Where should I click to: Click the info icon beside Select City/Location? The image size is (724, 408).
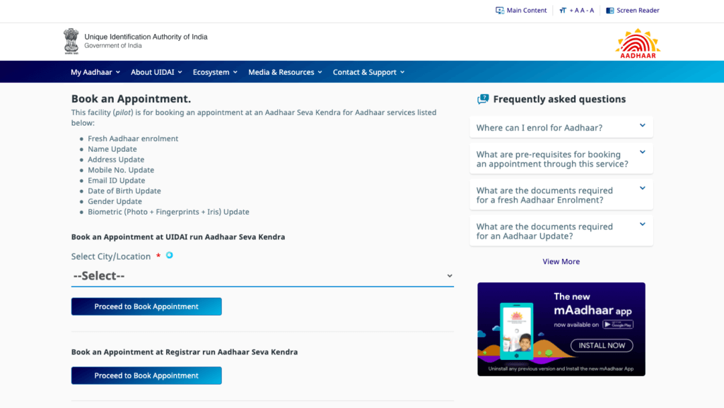point(170,255)
